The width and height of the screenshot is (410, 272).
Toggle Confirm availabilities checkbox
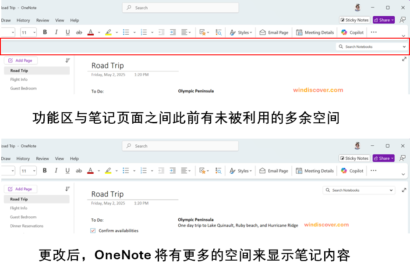coord(93,231)
